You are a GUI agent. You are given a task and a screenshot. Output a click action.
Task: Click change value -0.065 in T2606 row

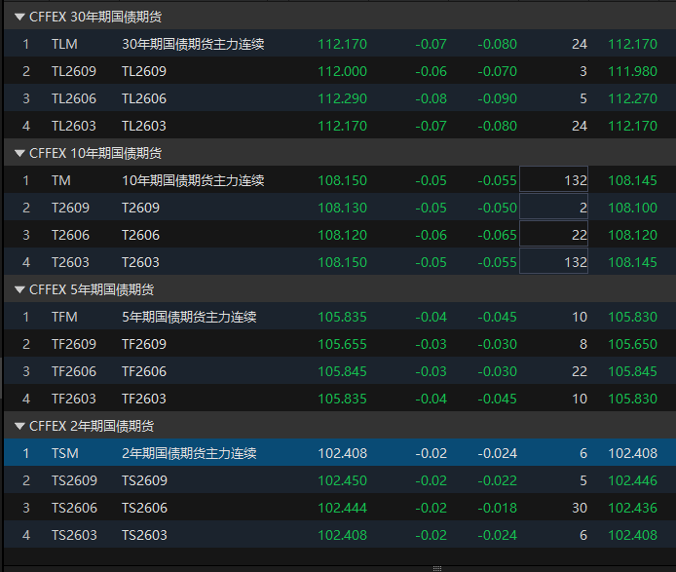tap(497, 235)
